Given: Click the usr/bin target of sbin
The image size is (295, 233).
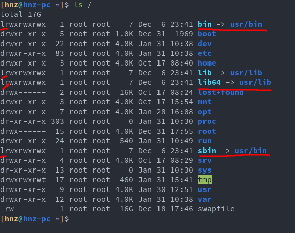Looking at the screenshot, I should coord(251,151).
